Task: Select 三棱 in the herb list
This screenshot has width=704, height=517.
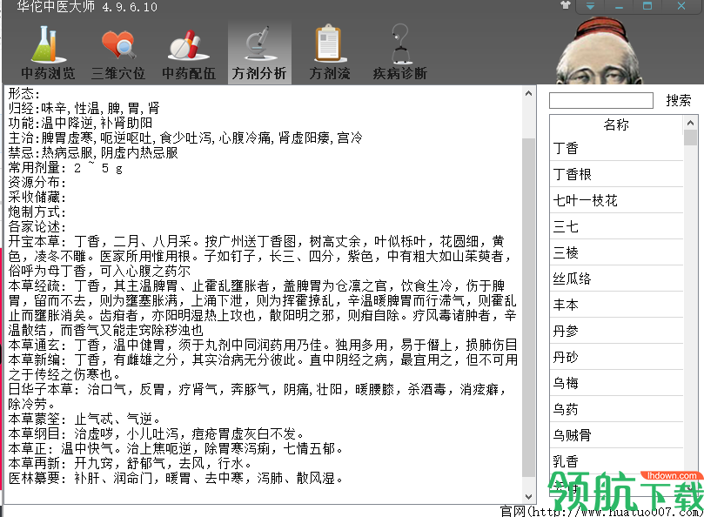Action: tap(616, 252)
